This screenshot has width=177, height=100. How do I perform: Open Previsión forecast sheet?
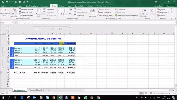pyautogui.click(x=152, y=12)
